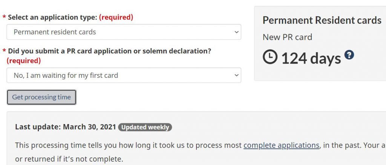Expand the PR card application dropdown
Image resolution: width=386 pixels, height=165 pixels.
[124, 75]
